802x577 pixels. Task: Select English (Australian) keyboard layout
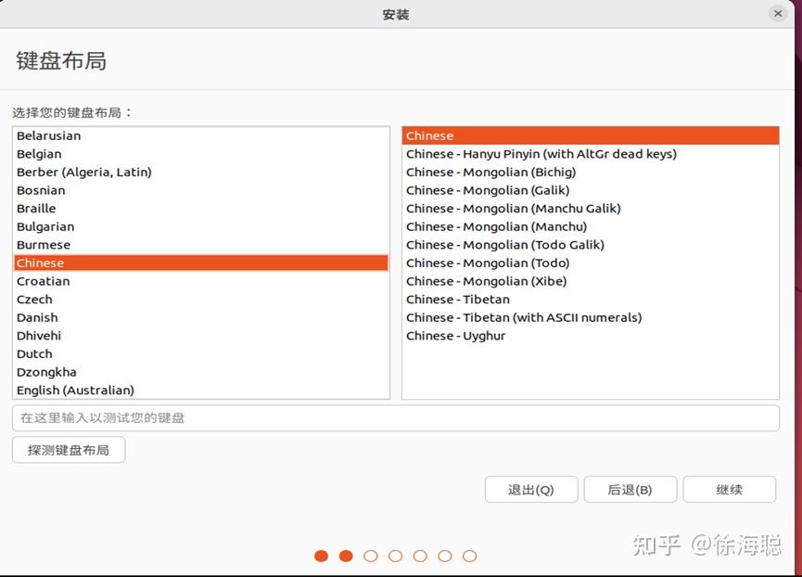click(x=75, y=390)
